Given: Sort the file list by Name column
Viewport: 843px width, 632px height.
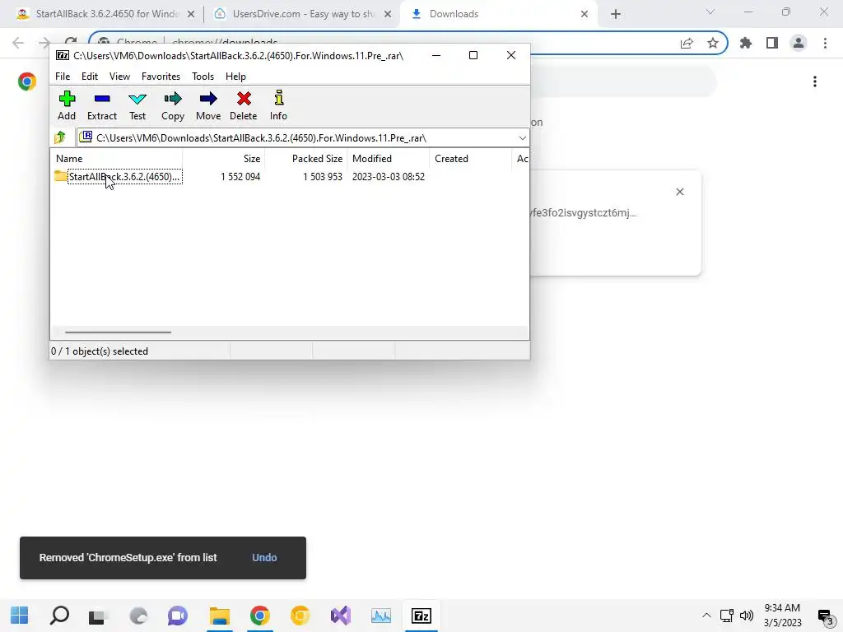Looking at the screenshot, I should (x=117, y=159).
